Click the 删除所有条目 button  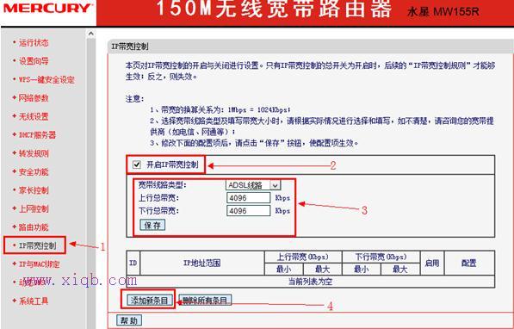(x=205, y=300)
